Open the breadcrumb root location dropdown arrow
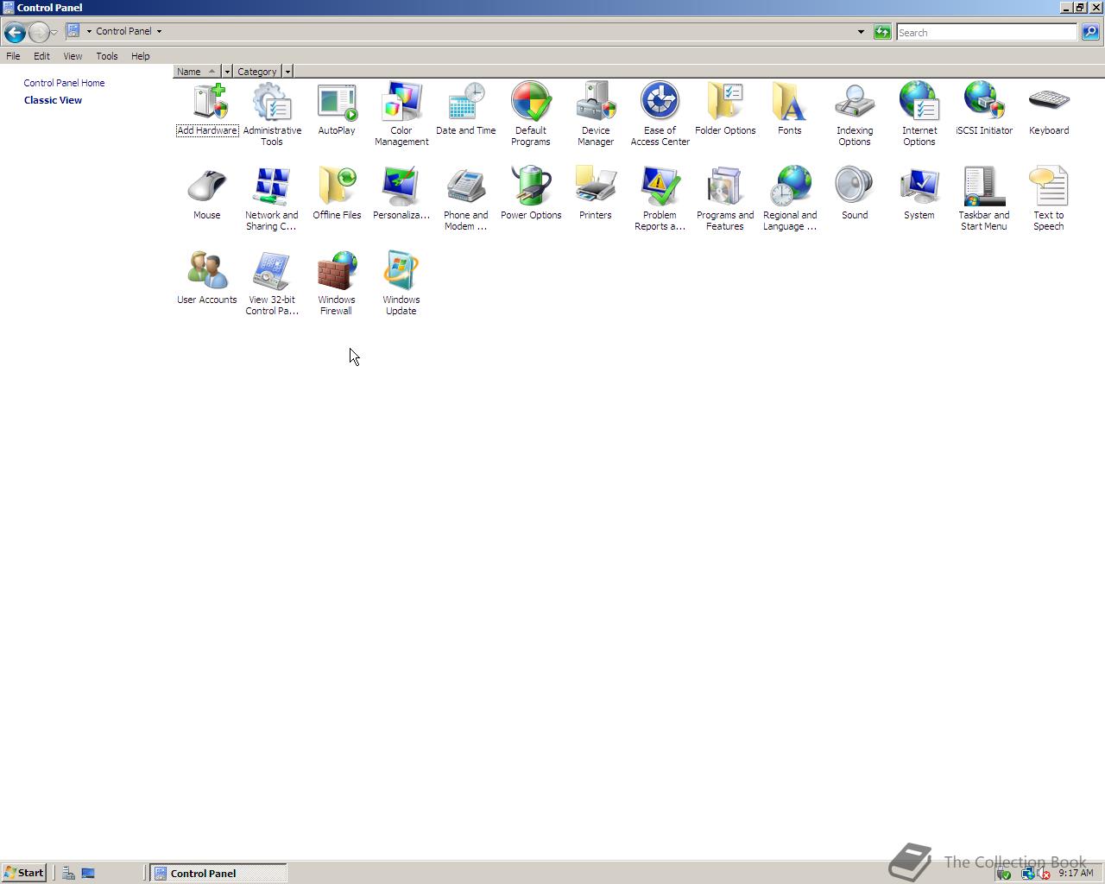Image resolution: width=1105 pixels, height=884 pixels. pyautogui.click(x=89, y=31)
